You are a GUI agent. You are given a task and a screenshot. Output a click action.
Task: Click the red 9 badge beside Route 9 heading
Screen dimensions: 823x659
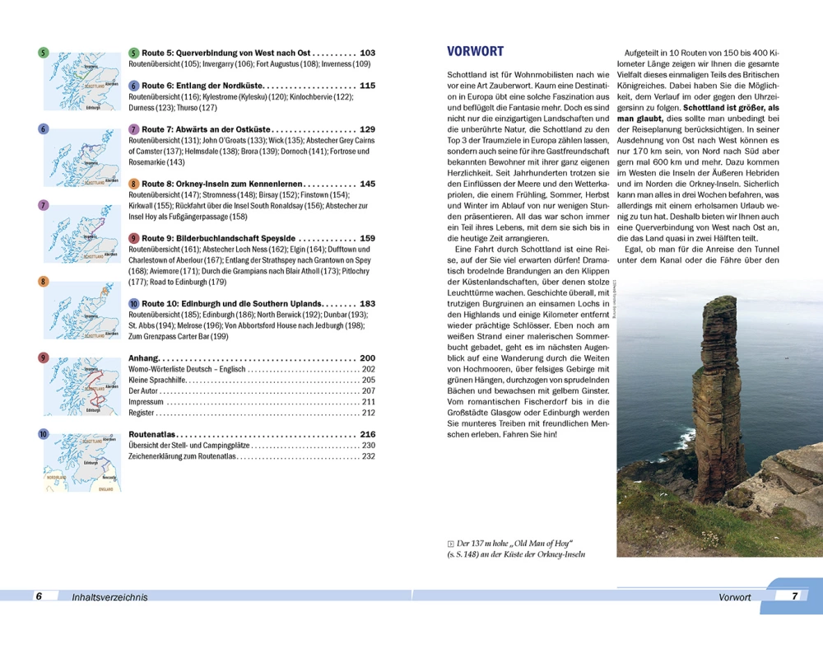[134, 239]
